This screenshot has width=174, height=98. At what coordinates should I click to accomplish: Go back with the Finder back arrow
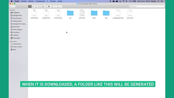tap(11, 7)
